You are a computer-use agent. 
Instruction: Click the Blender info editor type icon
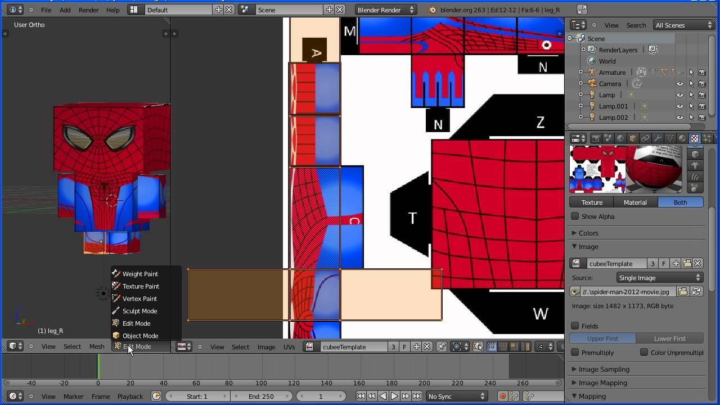point(16,10)
